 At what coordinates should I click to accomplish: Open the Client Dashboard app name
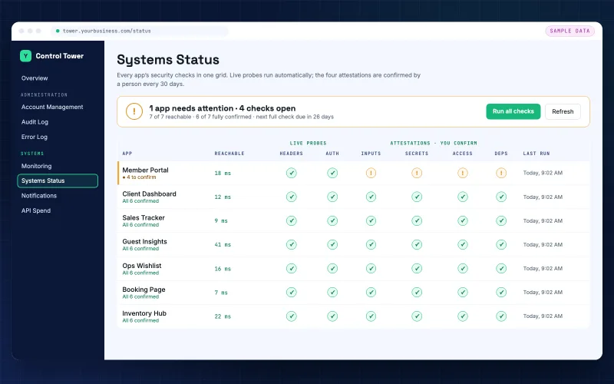tap(149, 194)
